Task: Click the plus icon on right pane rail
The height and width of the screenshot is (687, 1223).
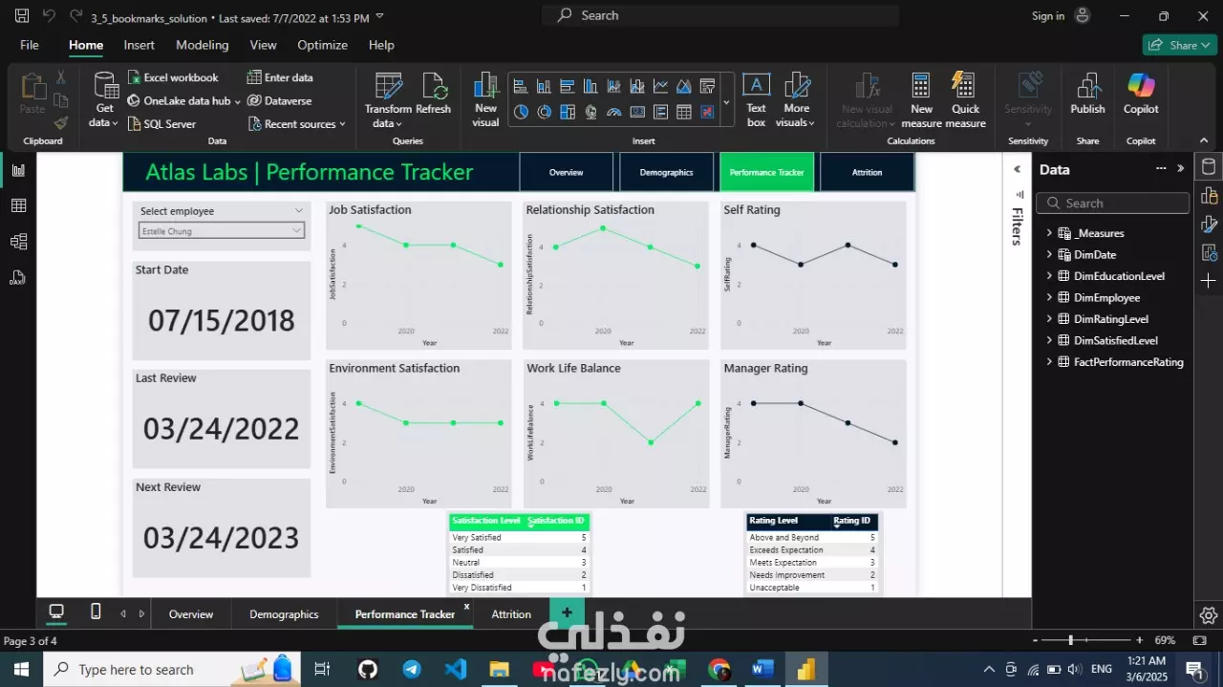Action: (x=1209, y=281)
